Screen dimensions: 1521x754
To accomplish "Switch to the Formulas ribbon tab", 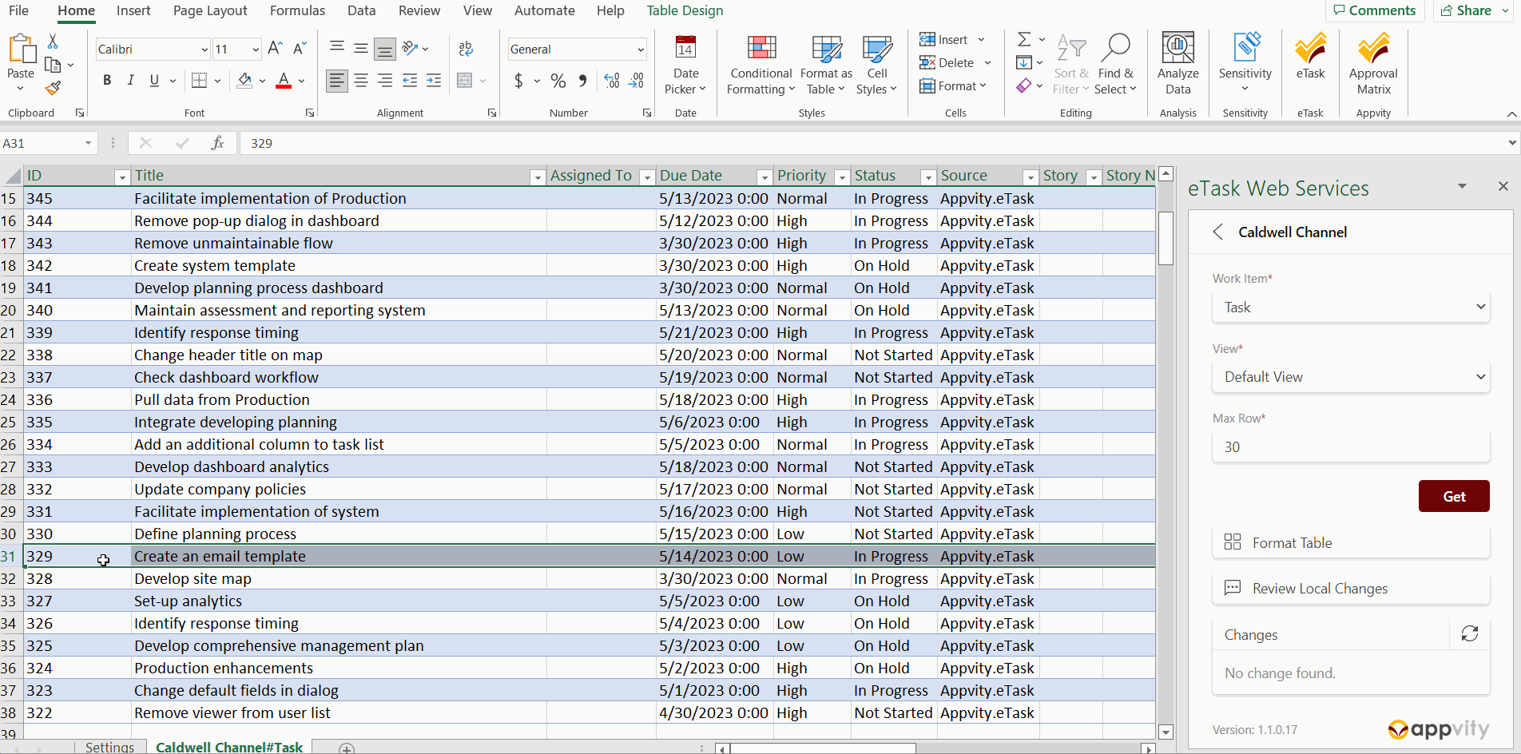I will pos(297,10).
